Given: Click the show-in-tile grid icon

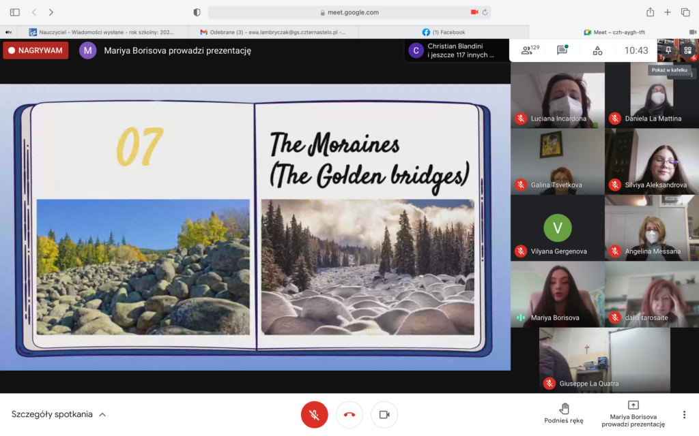Looking at the screenshot, I should click(687, 50).
